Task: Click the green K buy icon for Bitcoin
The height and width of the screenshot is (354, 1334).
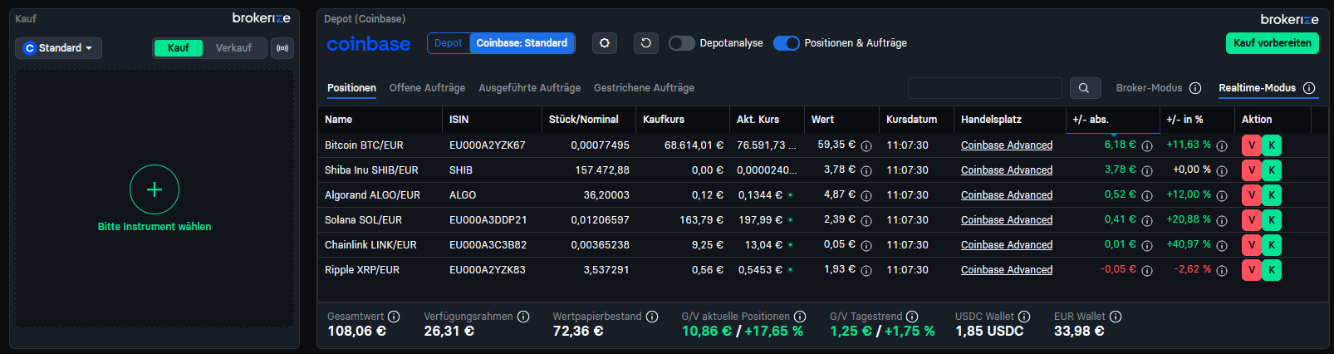Action: (x=1272, y=145)
